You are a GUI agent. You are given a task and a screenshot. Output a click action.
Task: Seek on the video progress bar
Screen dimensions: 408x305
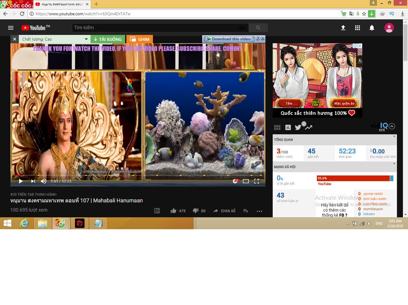[138, 175]
